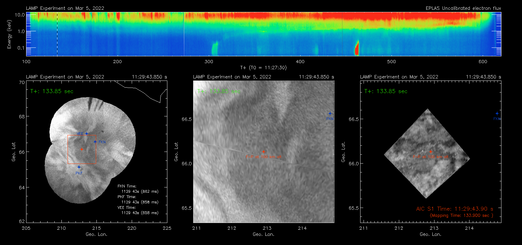Click the 'LAMP Experiment' title above the middle panel
This screenshot has height=245, width=522.
(x=232, y=77)
